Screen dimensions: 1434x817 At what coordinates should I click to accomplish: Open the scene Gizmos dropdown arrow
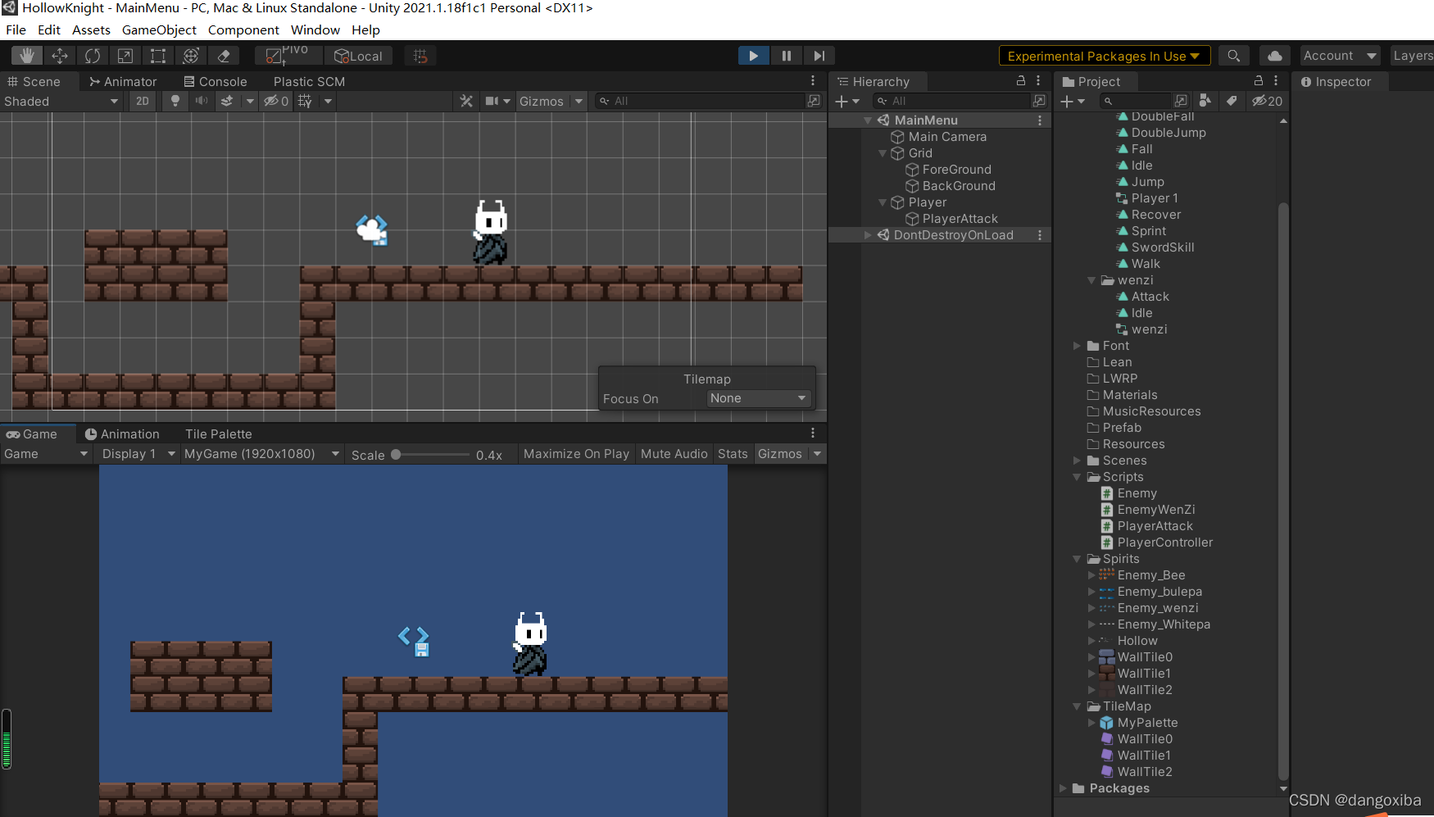tap(579, 102)
